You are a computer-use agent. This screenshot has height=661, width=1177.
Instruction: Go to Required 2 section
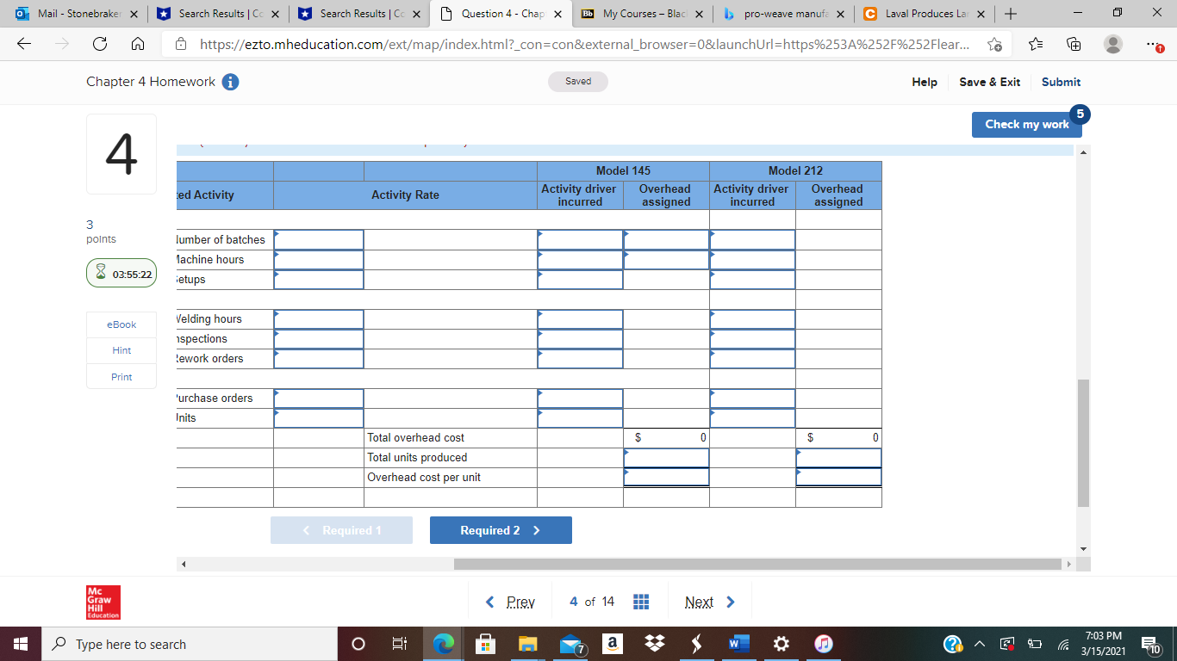(x=501, y=530)
